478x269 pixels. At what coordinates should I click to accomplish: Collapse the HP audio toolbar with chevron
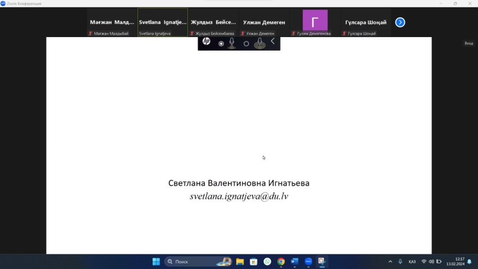(x=273, y=41)
